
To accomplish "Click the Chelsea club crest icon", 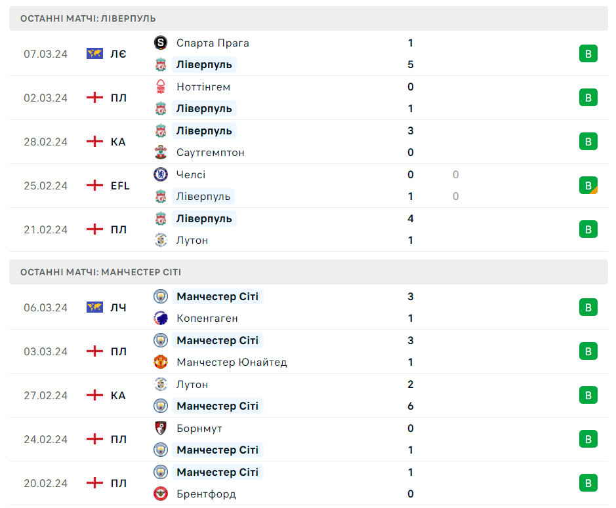I will [160, 174].
